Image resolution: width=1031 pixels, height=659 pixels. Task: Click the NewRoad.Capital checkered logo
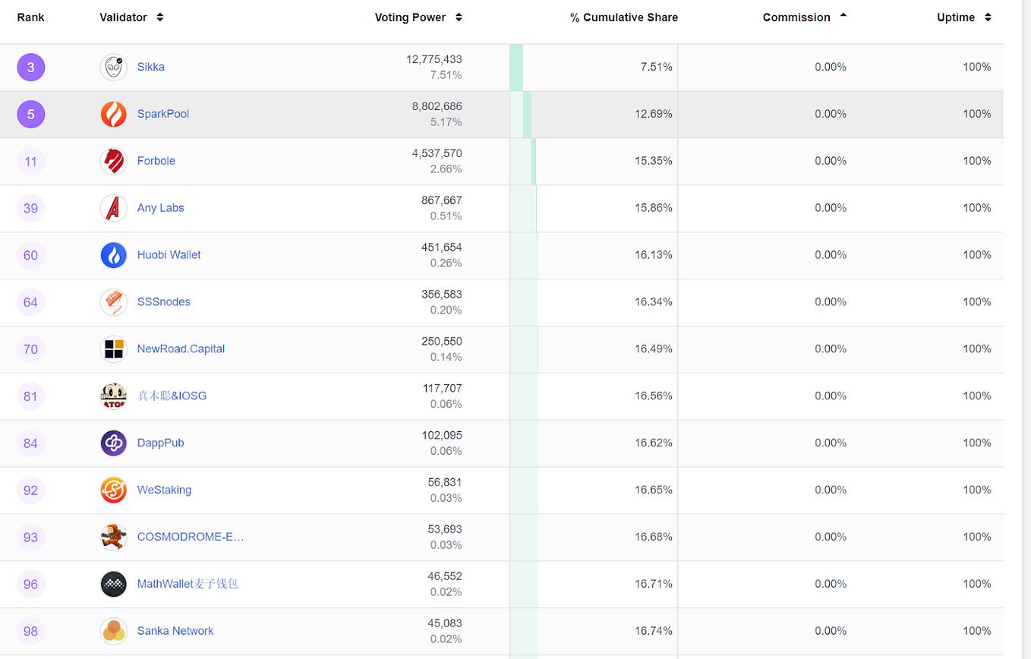pos(113,348)
